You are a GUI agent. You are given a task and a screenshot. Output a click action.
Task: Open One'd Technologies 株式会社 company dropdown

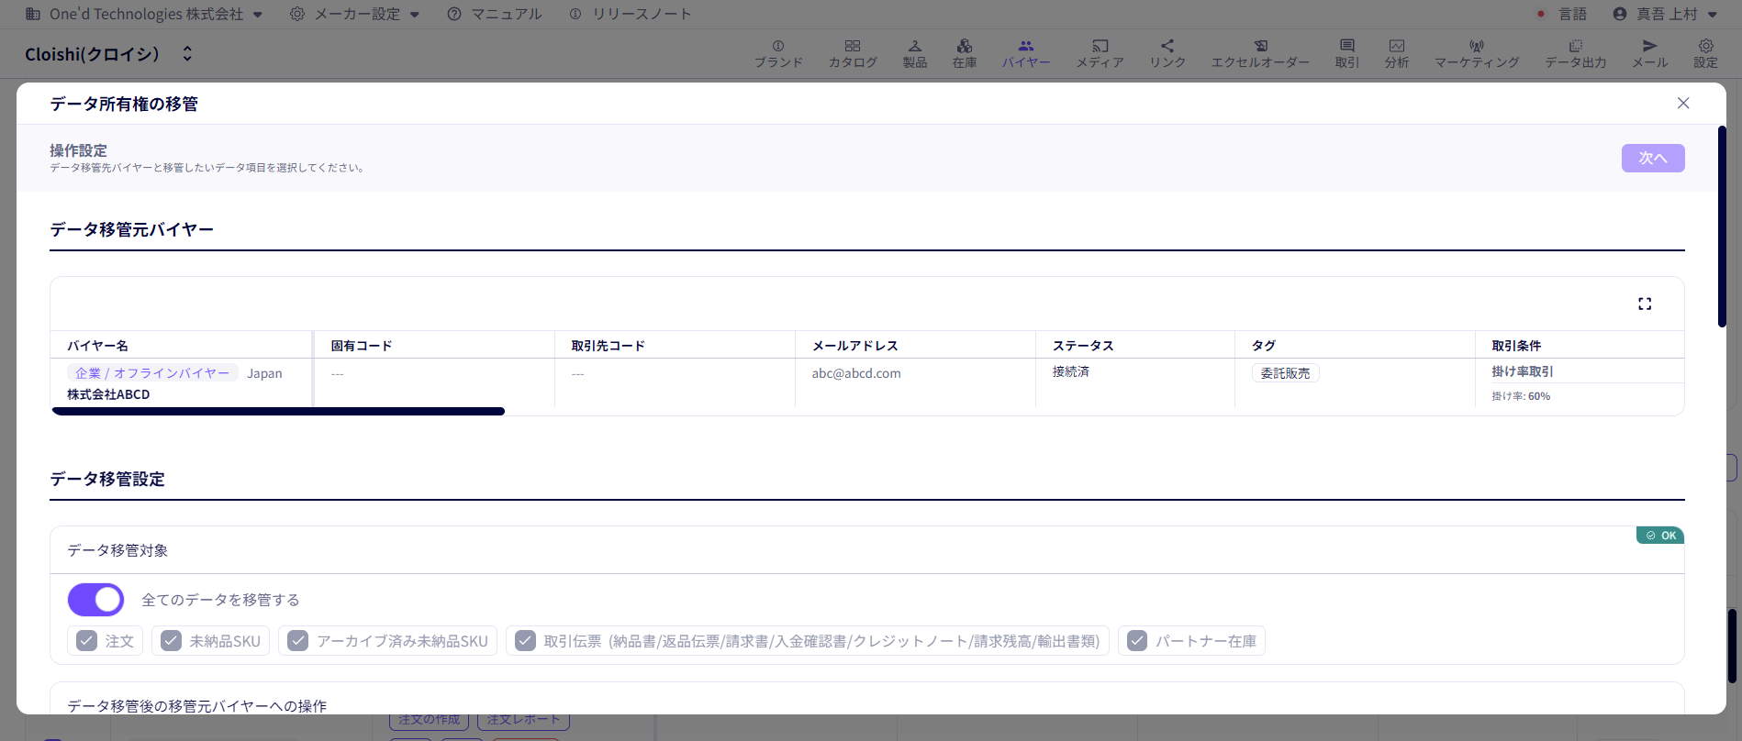[144, 14]
